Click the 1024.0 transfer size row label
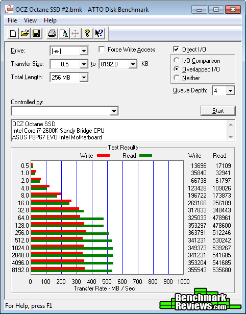 click(20, 248)
